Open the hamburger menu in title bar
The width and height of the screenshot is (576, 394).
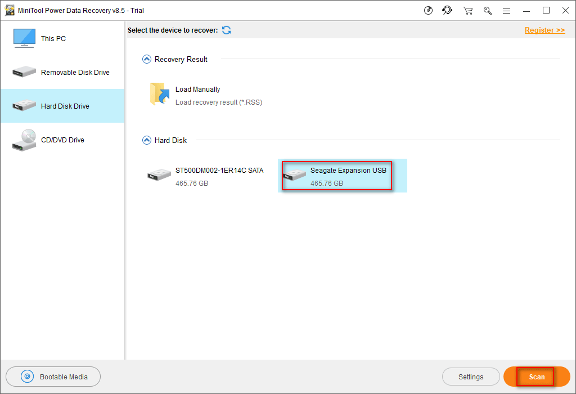pyautogui.click(x=506, y=10)
